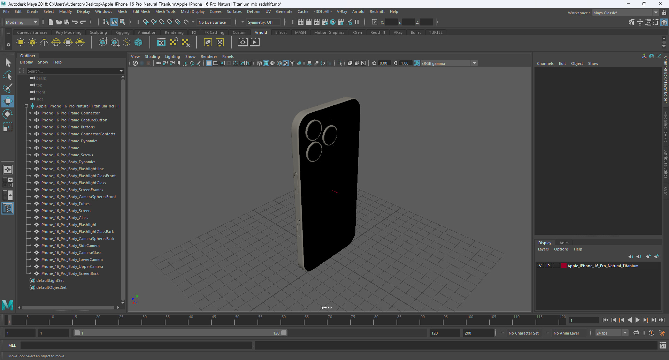Activate the Move tool in toolbox
Screen dimensions: 669x360
tap(8, 101)
